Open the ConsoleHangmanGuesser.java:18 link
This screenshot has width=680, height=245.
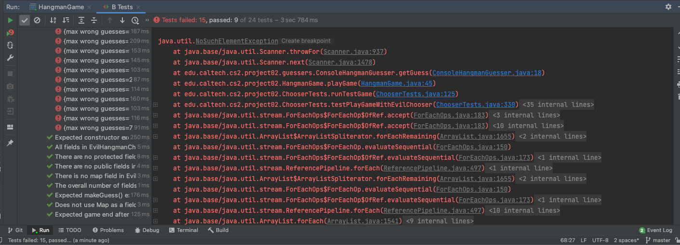[487, 73]
